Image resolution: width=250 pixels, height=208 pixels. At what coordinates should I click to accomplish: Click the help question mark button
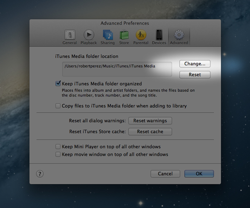[40, 174]
